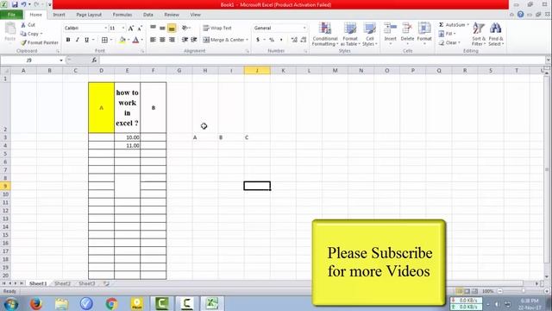Viewport: 552px width, 311px height.
Task: Click the Delete cells icon
Action: click(x=407, y=29)
